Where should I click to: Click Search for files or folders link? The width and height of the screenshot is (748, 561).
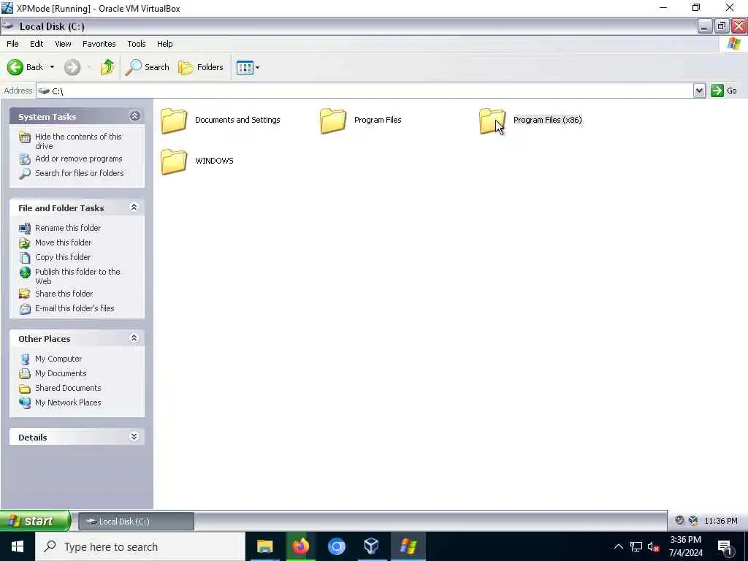[79, 173]
